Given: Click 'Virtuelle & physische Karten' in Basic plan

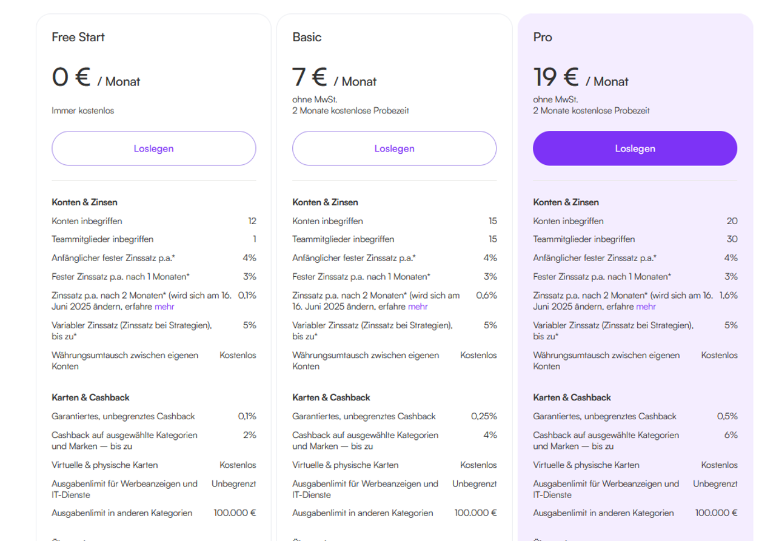Looking at the screenshot, I should (346, 465).
